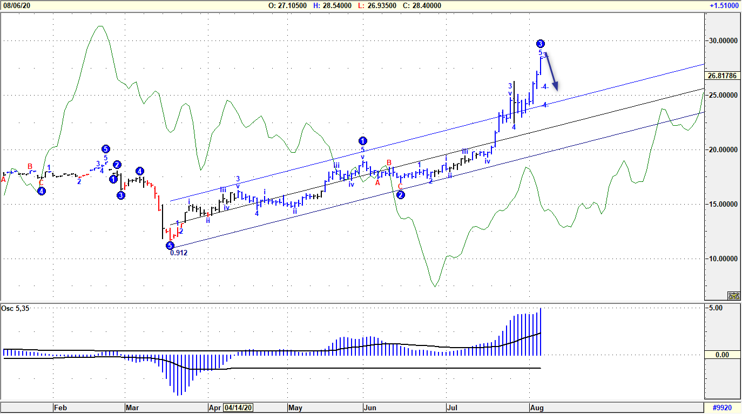Screen dimensions: 742x414
Task: Click the Aug label on time axis
Action: [x=536, y=408]
